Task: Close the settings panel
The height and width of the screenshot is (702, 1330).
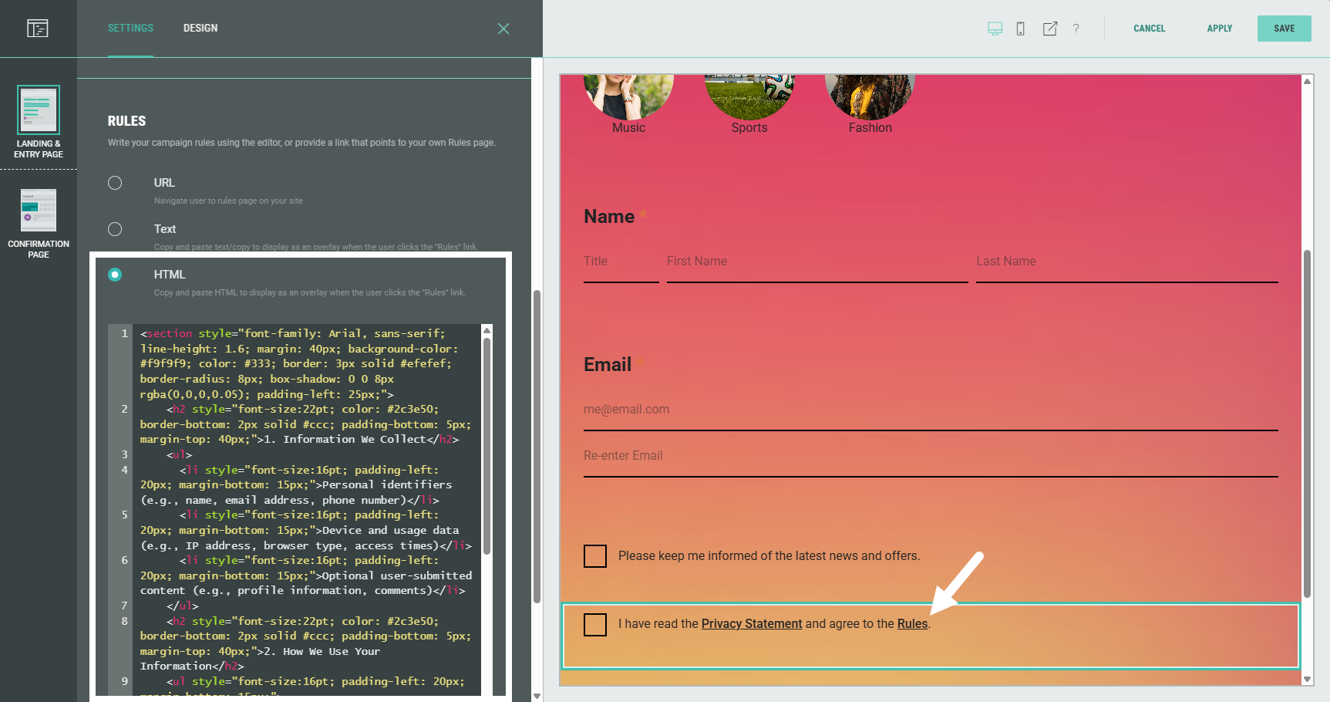Action: (x=503, y=29)
